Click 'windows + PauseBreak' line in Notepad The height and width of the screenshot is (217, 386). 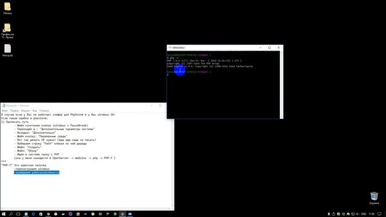(x=51, y=125)
